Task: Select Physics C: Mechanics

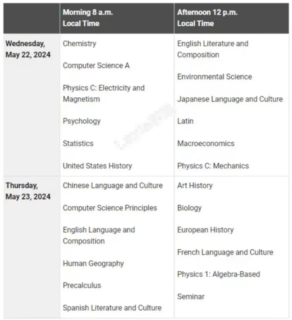Action: pyautogui.click(x=213, y=166)
